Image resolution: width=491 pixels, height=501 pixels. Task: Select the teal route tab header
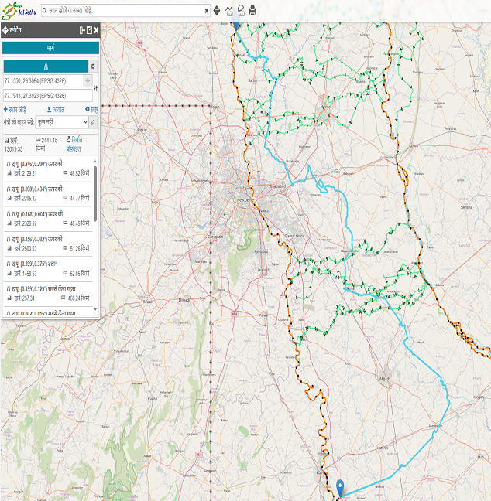pyautogui.click(x=50, y=48)
